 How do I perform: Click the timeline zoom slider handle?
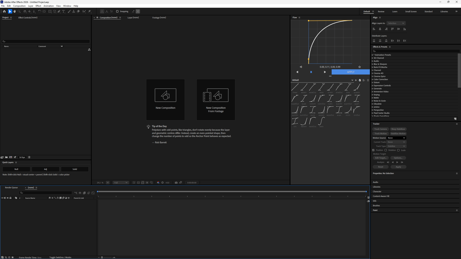coord(102,257)
